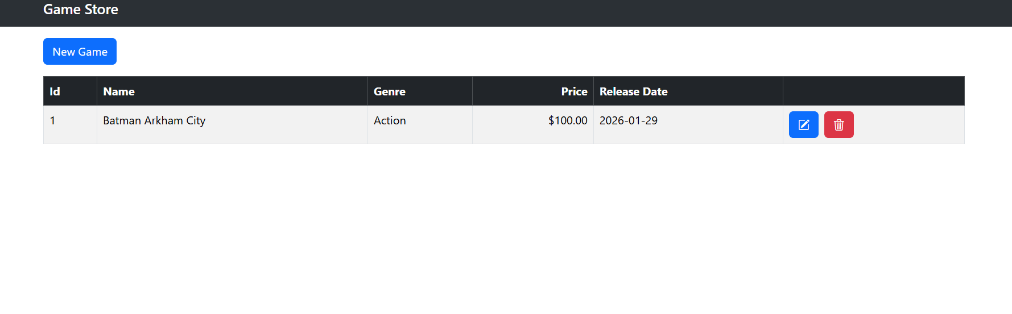The height and width of the screenshot is (314, 1012).
Task: Click the Price column header
Action: coord(574,91)
